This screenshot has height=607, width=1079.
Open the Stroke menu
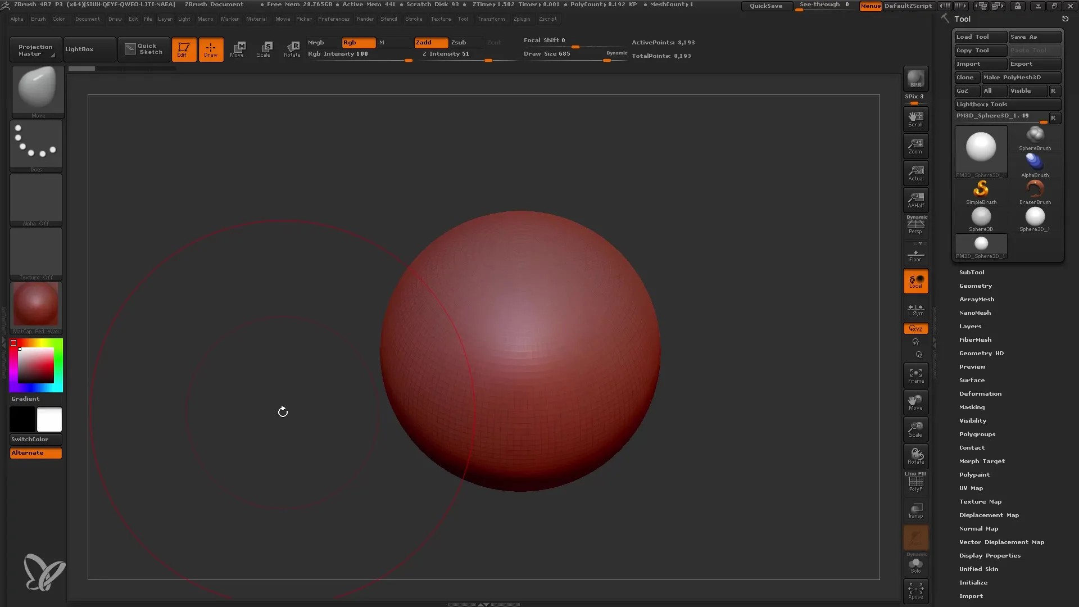tap(414, 19)
